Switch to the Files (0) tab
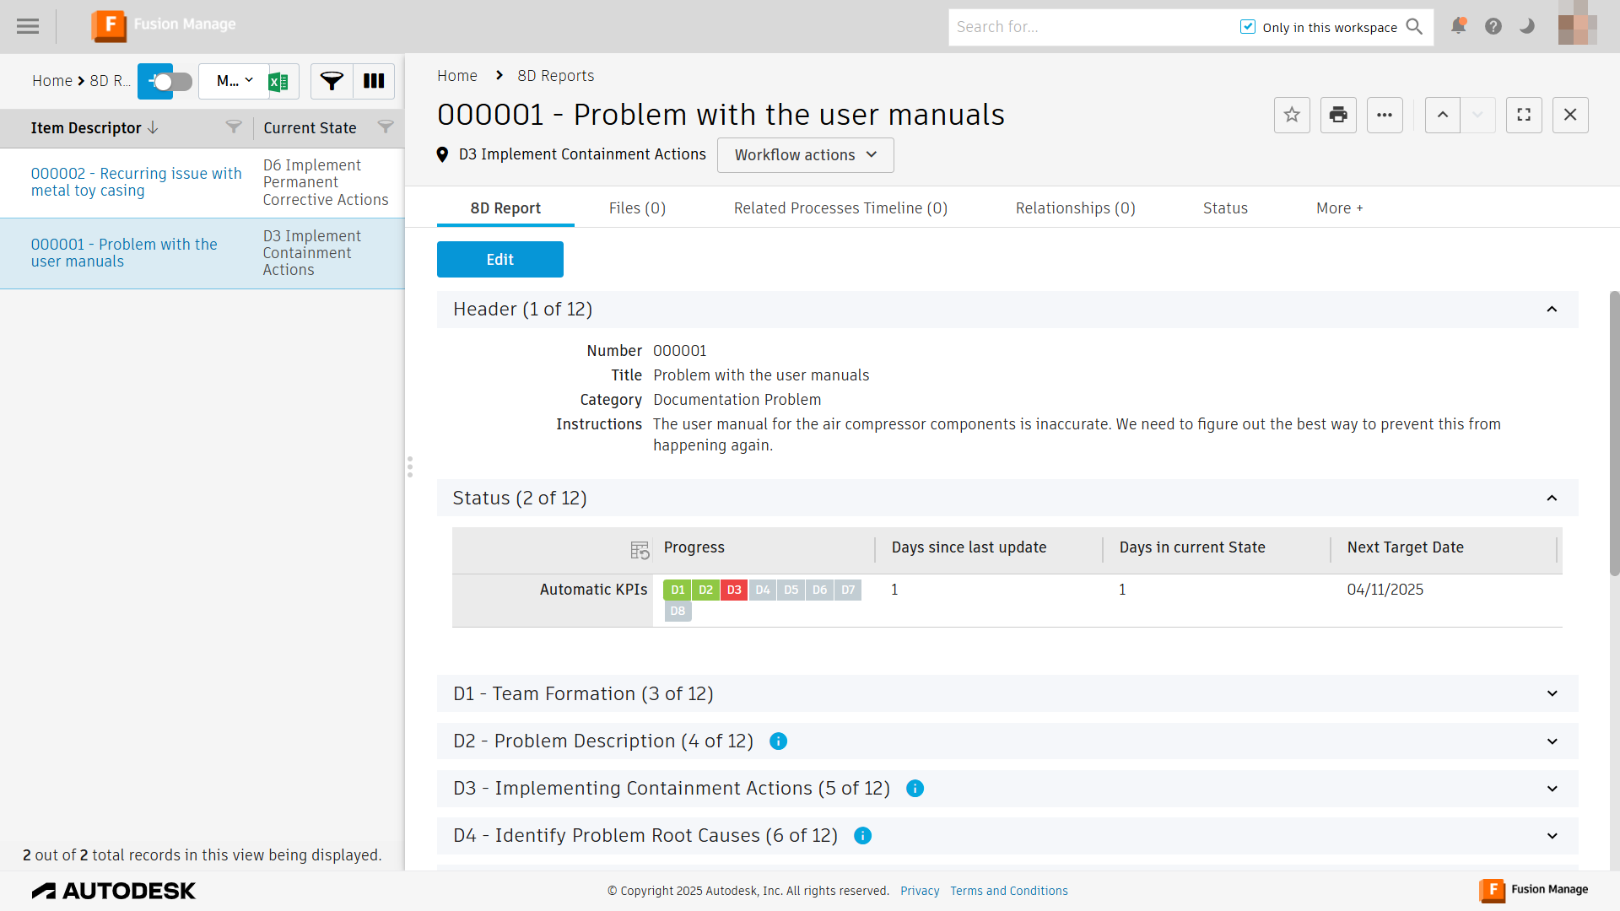The image size is (1620, 911). [x=637, y=208]
